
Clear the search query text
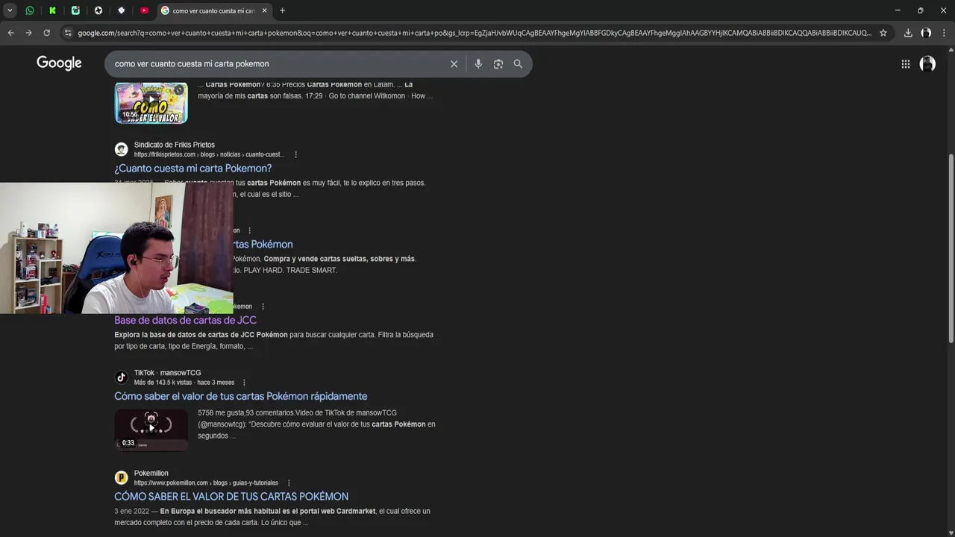[454, 64]
